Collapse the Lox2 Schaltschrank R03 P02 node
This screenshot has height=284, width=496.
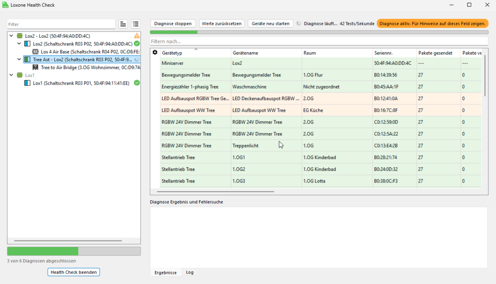coord(19,44)
